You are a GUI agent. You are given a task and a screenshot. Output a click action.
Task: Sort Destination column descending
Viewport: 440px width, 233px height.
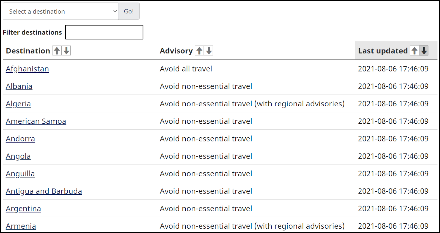(66, 51)
